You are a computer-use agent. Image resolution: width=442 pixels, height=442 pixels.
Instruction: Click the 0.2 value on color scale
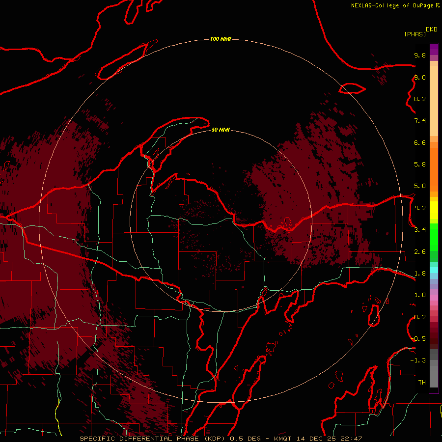pyautogui.click(x=420, y=317)
